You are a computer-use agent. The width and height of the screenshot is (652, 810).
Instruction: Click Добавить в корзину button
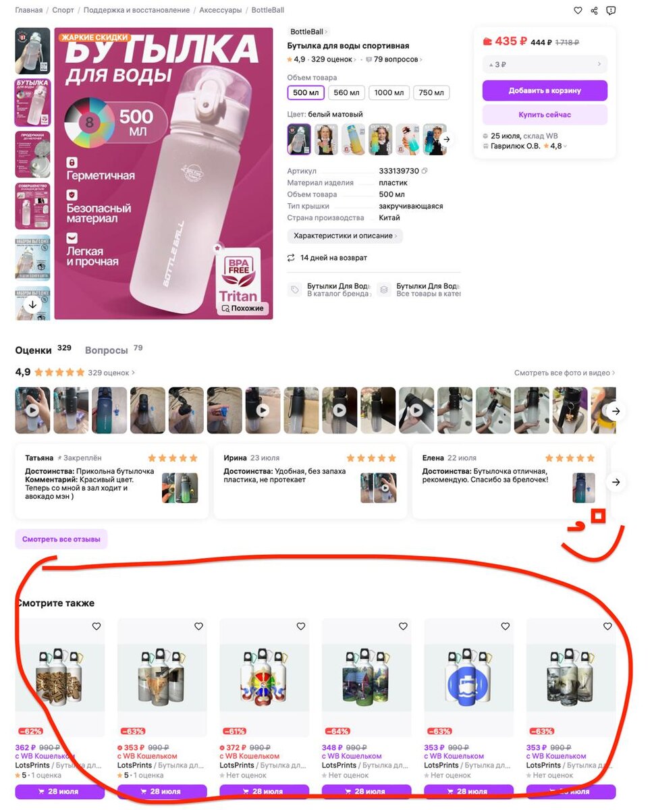(545, 90)
